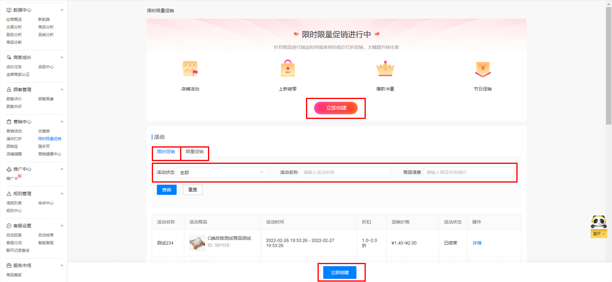Screen dimensions: 612x282
Task: Collapse the 商家成长 sidebar section
Action: tap(62, 57)
